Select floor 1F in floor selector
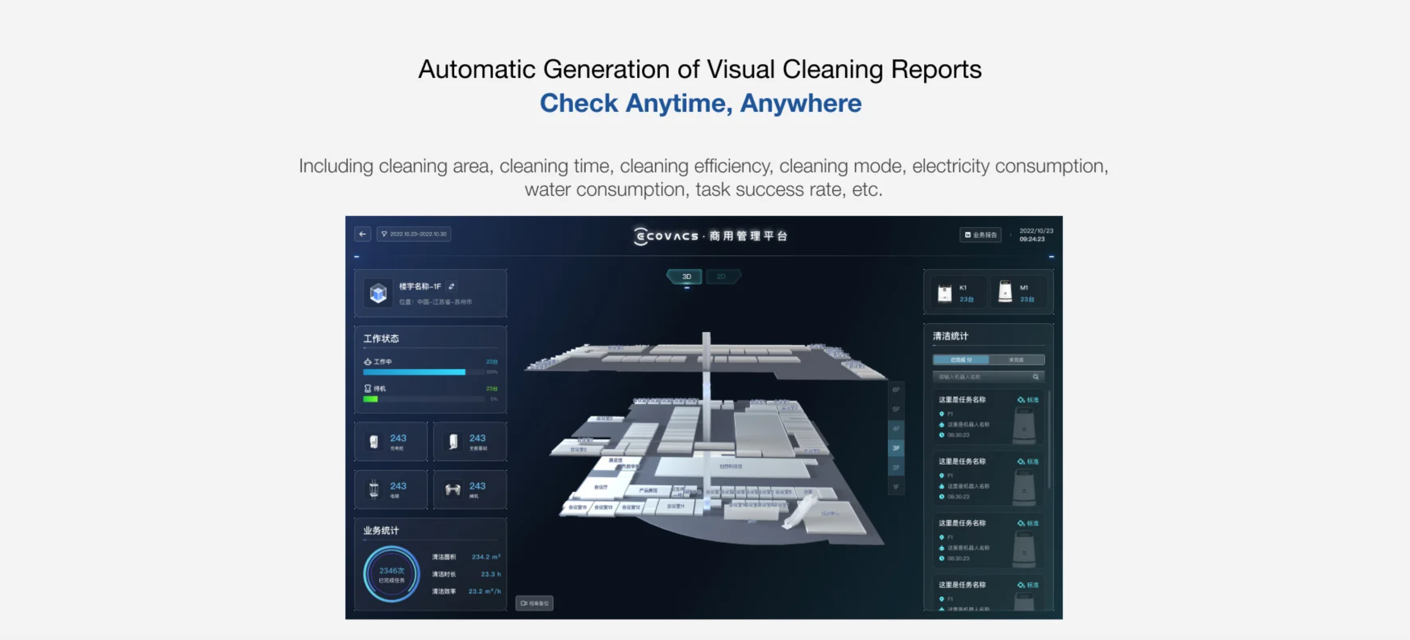The image size is (1410, 640). (x=896, y=487)
